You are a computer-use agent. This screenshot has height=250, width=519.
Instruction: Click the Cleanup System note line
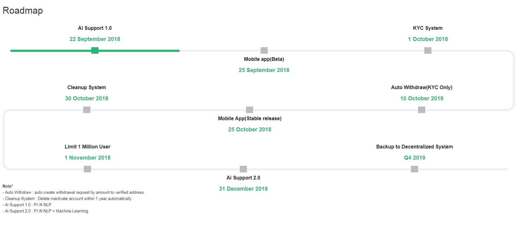pos(67,199)
